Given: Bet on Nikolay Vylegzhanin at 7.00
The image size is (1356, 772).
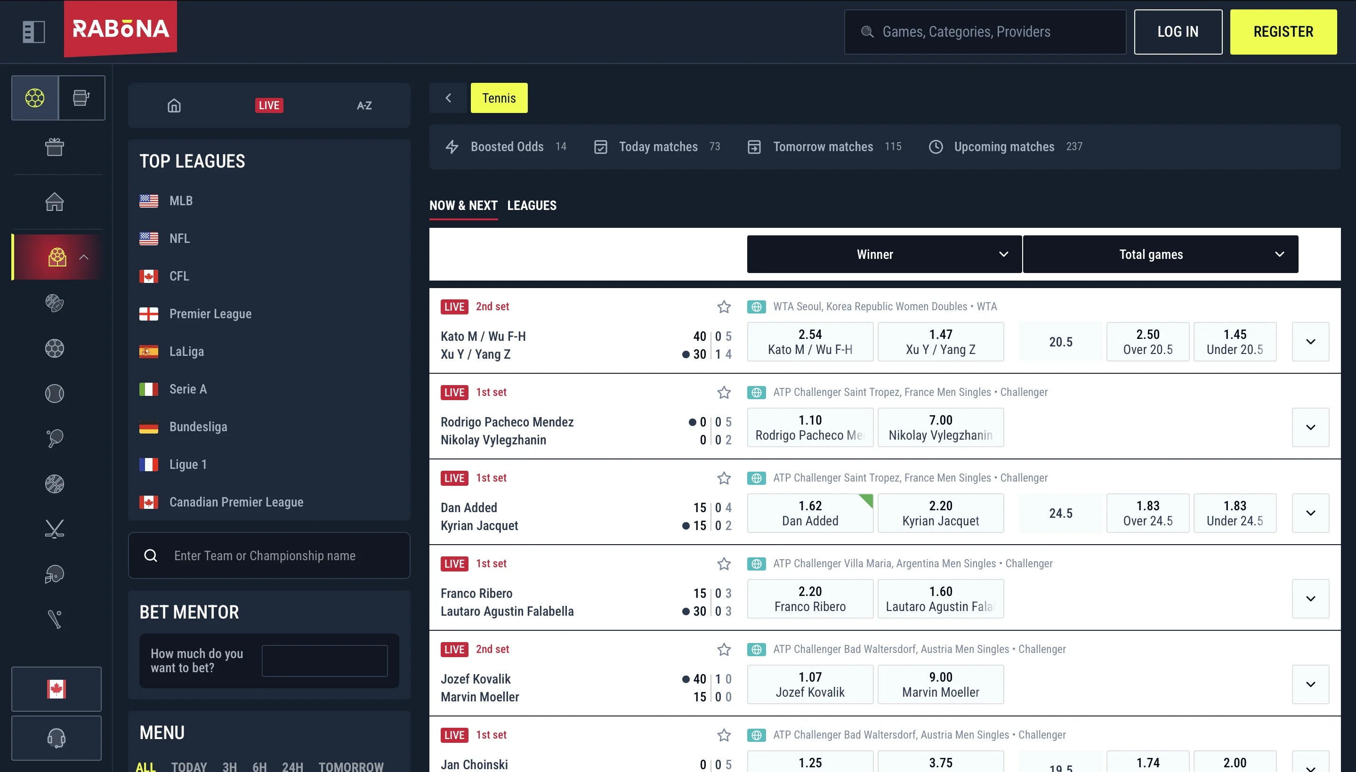Looking at the screenshot, I should tap(940, 427).
